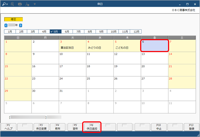Click the 金 weekday column header
The width and height of the screenshot is (200, 137).
[155, 38]
